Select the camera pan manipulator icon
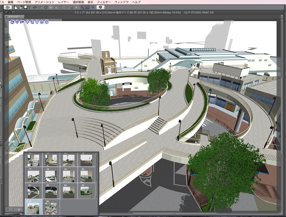This screenshot has height=217, width=286. click(x=17, y=22)
